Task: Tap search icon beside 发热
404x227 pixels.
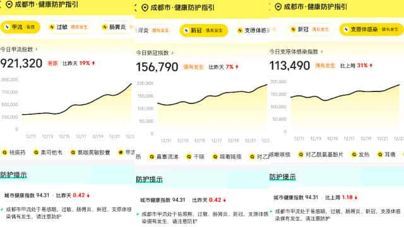Action: [x=354, y=154]
